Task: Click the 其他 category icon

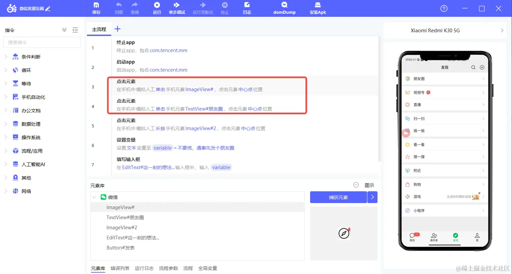Action: point(16,178)
